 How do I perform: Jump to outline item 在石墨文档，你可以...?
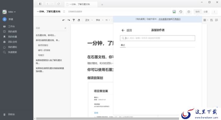pyautogui.click(x=46, y=35)
